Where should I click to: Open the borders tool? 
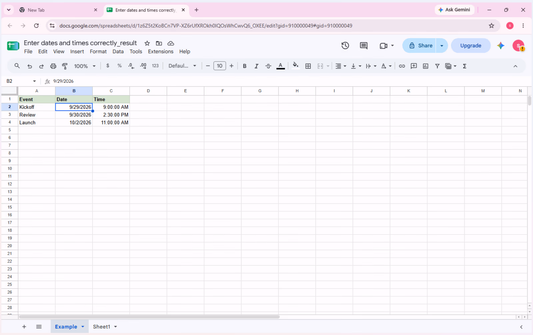(308, 66)
